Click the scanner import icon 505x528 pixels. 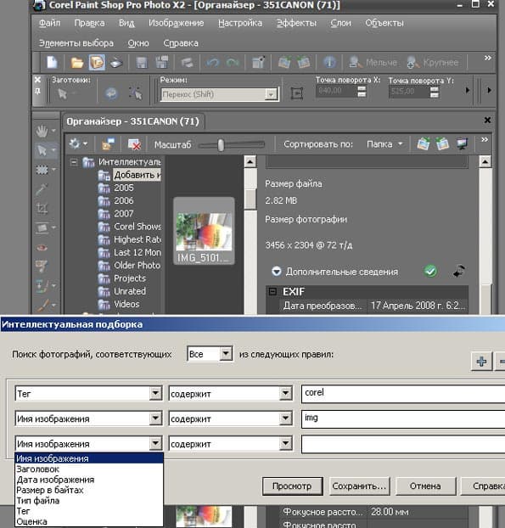pos(116,63)
